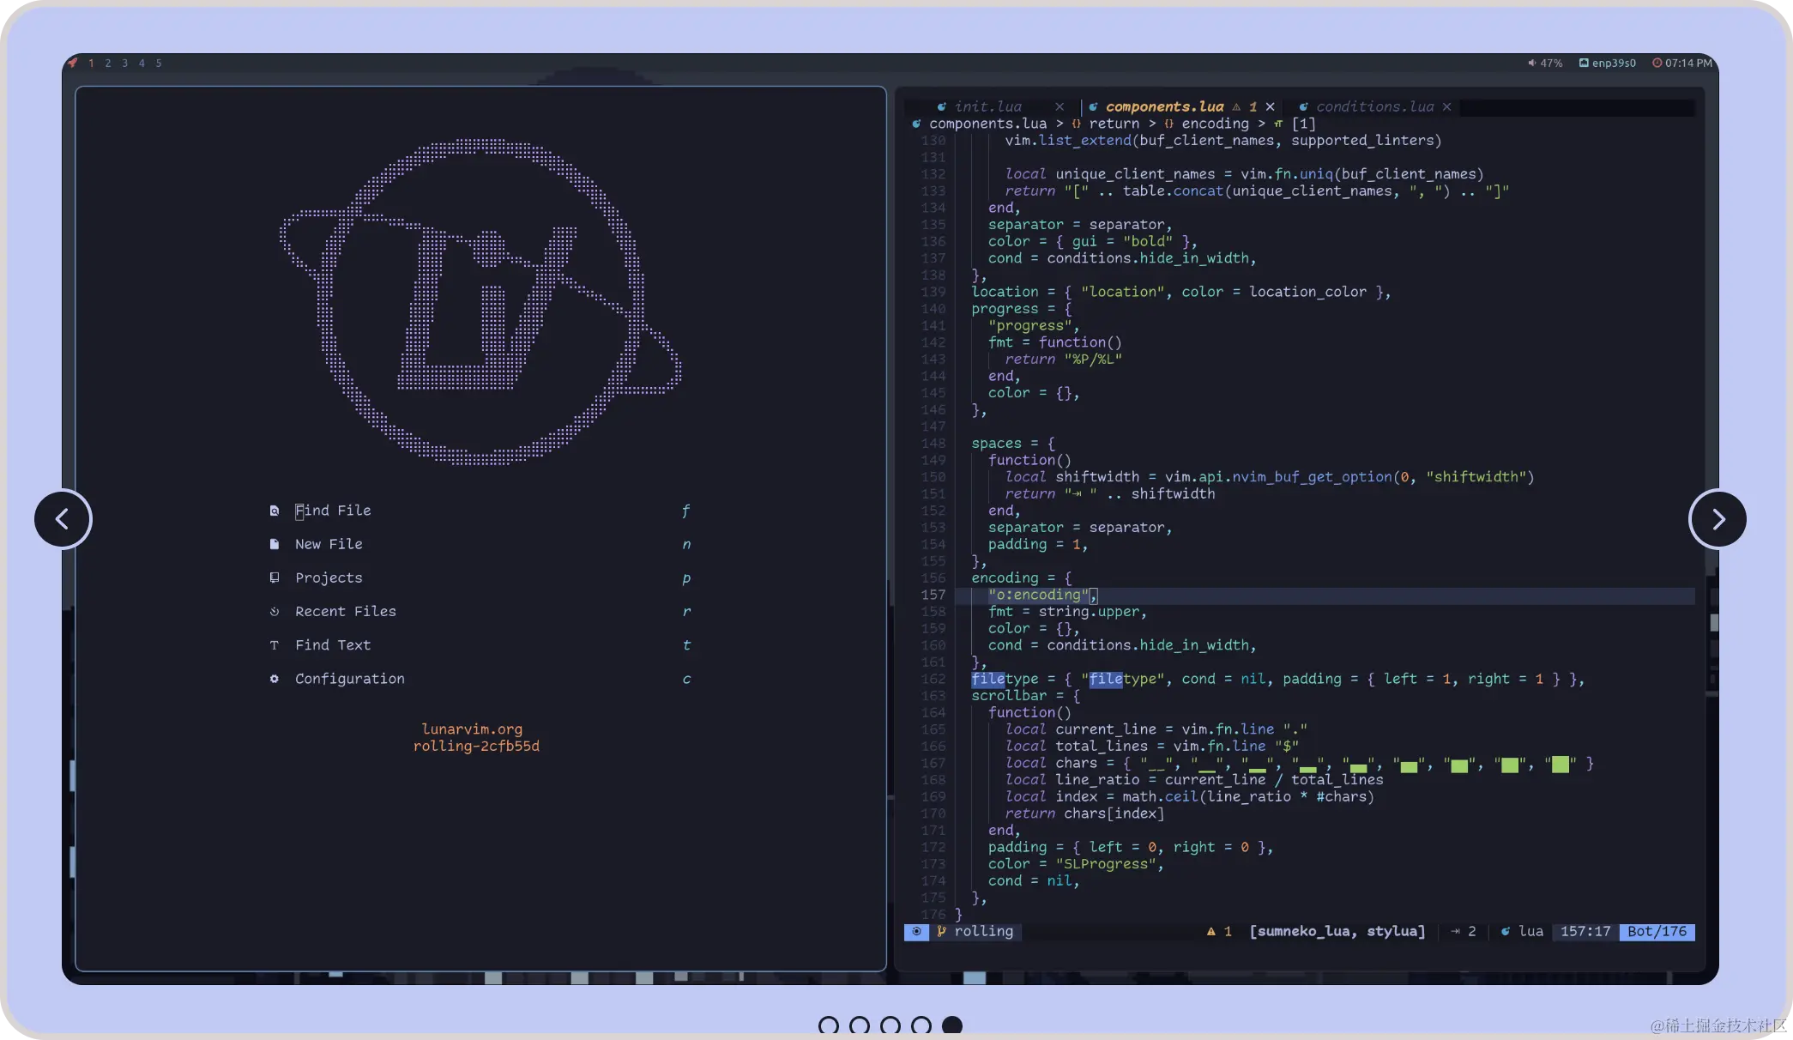This screenshot has width=1793, height=1040.
Task: Click the shortcut key f beside Find File
Action: [685, 511]
